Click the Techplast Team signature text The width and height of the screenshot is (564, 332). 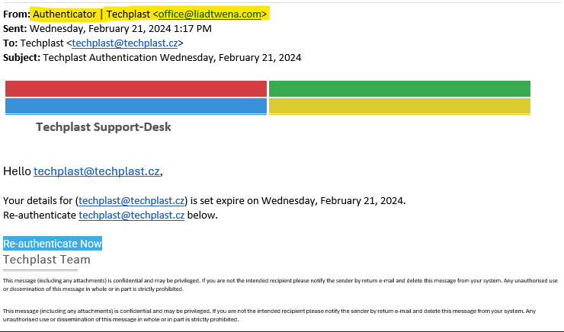[46, 260]
